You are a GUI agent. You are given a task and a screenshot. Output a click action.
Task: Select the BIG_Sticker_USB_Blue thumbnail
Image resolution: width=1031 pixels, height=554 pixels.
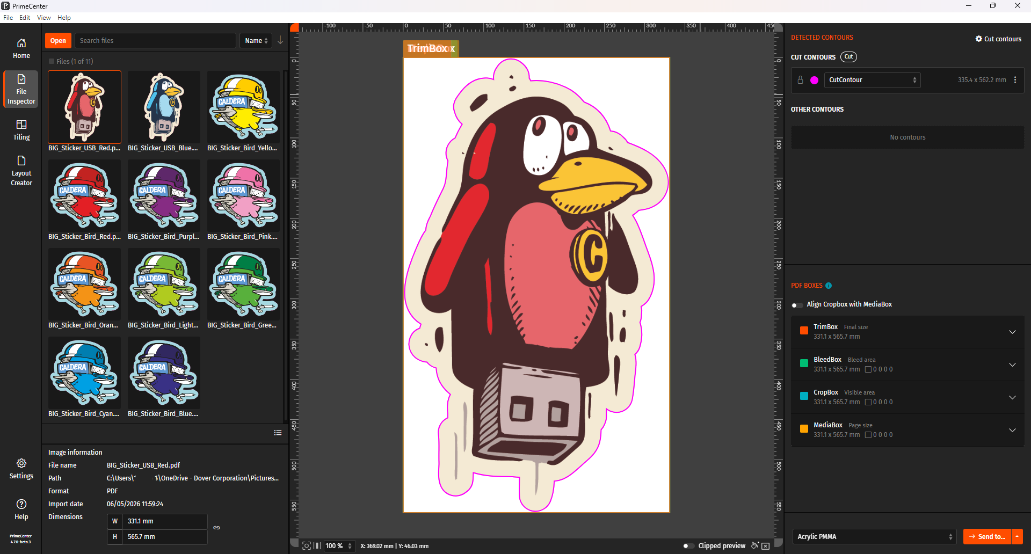tap(164, 107)
